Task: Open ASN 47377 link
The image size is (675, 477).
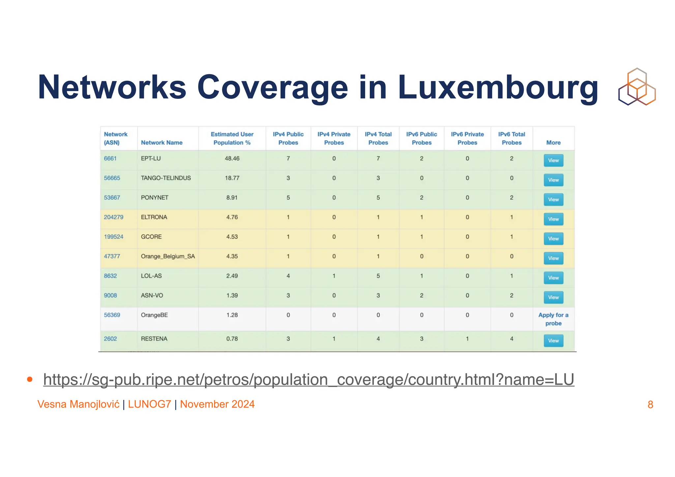Action: [112, 256]
